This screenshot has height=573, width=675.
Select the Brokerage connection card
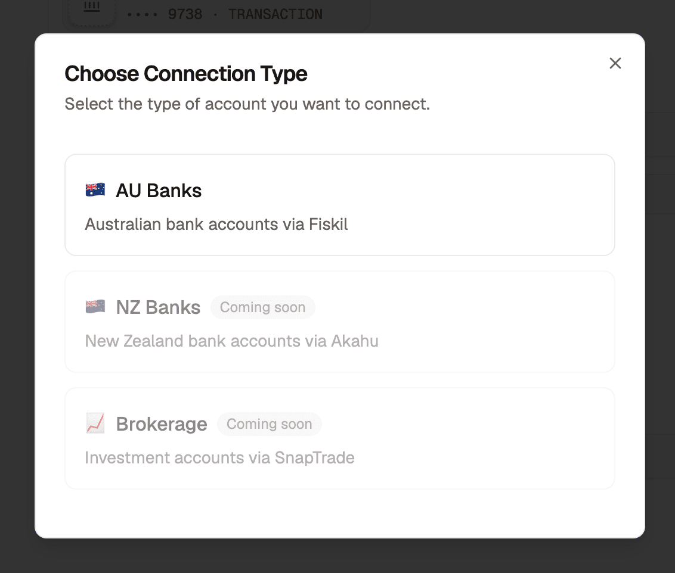339,438
